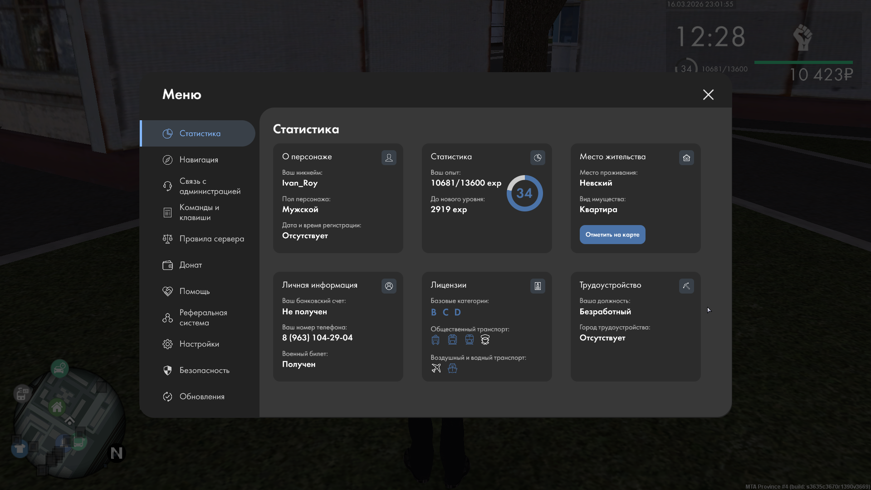Viewport: 871px width, 490px height.
Task: Click the pie chart icon in Статистика card
Action: (x=538, y=157)
